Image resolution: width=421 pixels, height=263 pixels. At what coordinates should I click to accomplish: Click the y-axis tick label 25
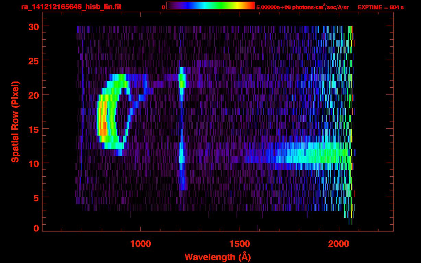coord(33,61)
